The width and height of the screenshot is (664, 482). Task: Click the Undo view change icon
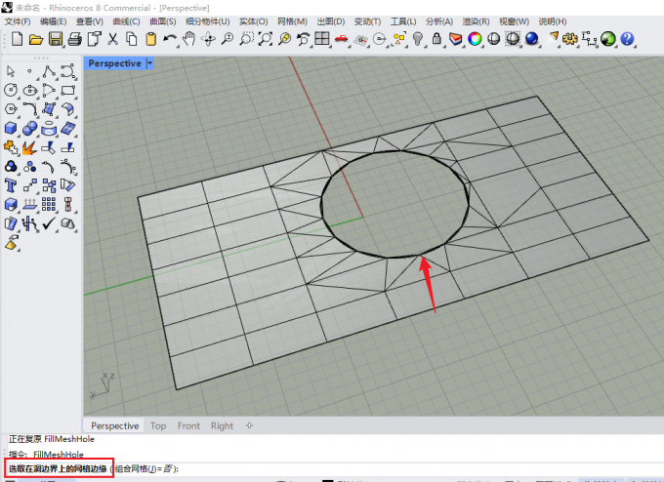[304, 39]
